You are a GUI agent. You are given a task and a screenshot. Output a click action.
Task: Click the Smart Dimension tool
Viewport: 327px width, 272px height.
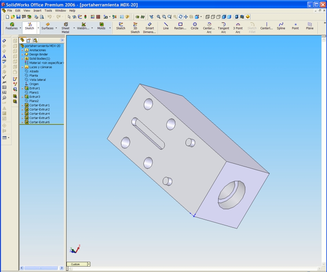point(150,27)
